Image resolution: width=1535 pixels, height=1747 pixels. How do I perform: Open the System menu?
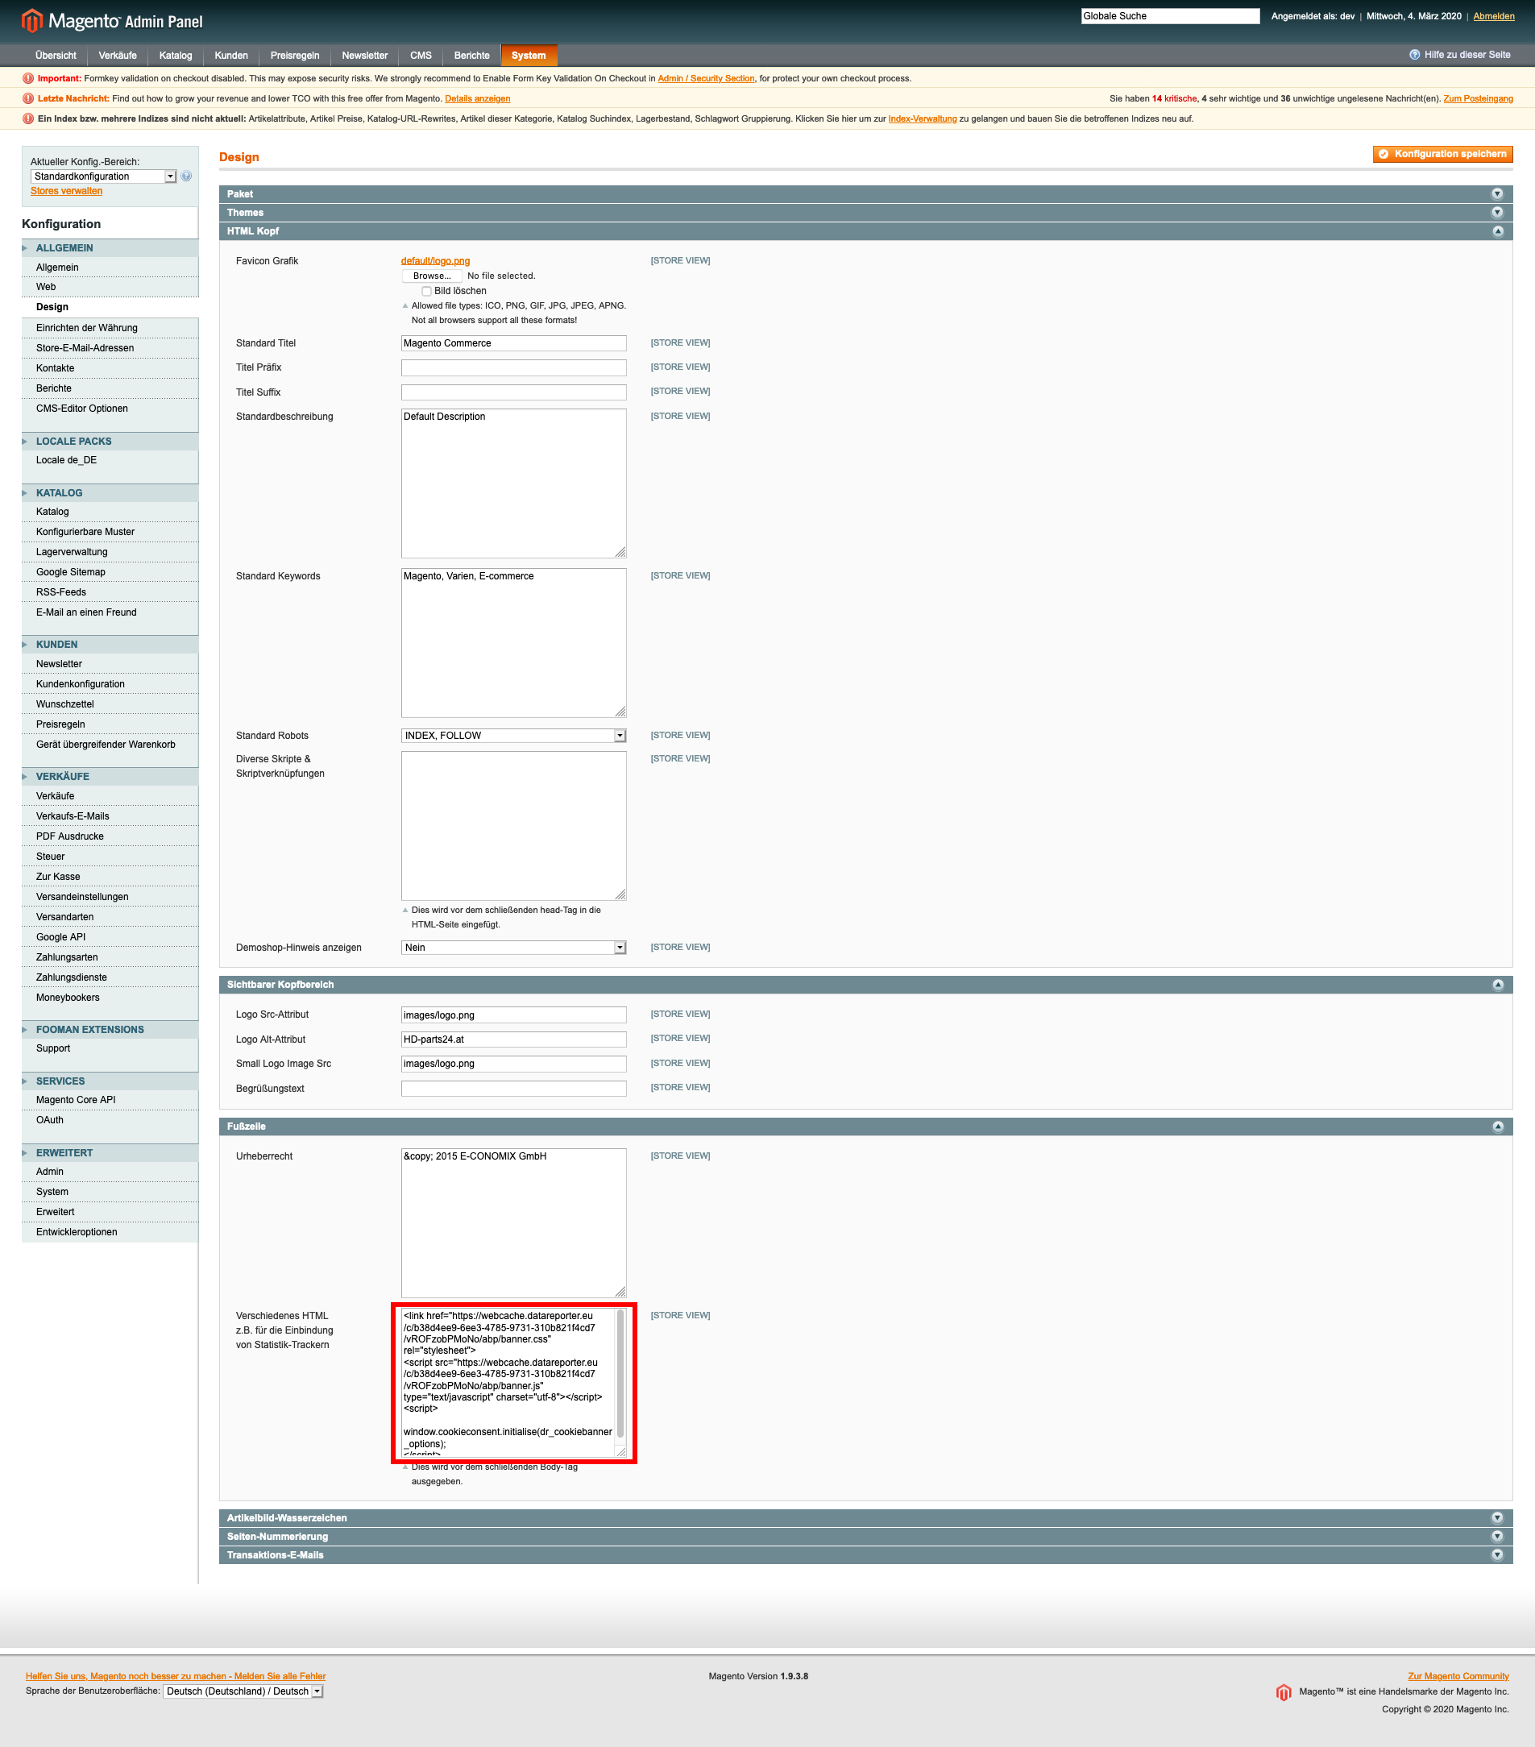tap(529, 56)
